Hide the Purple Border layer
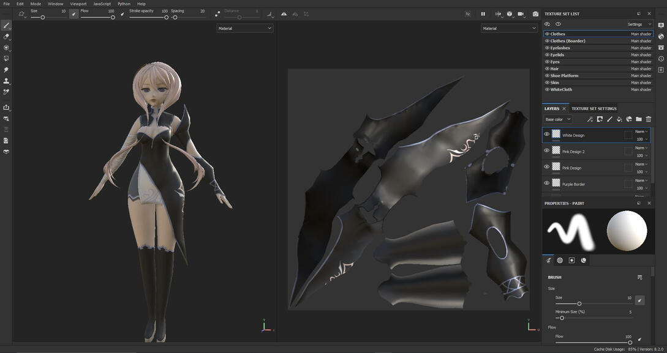 pyautogui.click(x=547, y=184)
